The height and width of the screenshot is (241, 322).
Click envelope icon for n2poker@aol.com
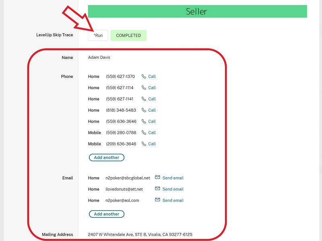pos(157,200)
